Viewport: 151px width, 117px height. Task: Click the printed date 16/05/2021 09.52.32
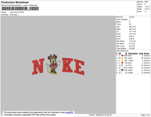click(103, 115)
